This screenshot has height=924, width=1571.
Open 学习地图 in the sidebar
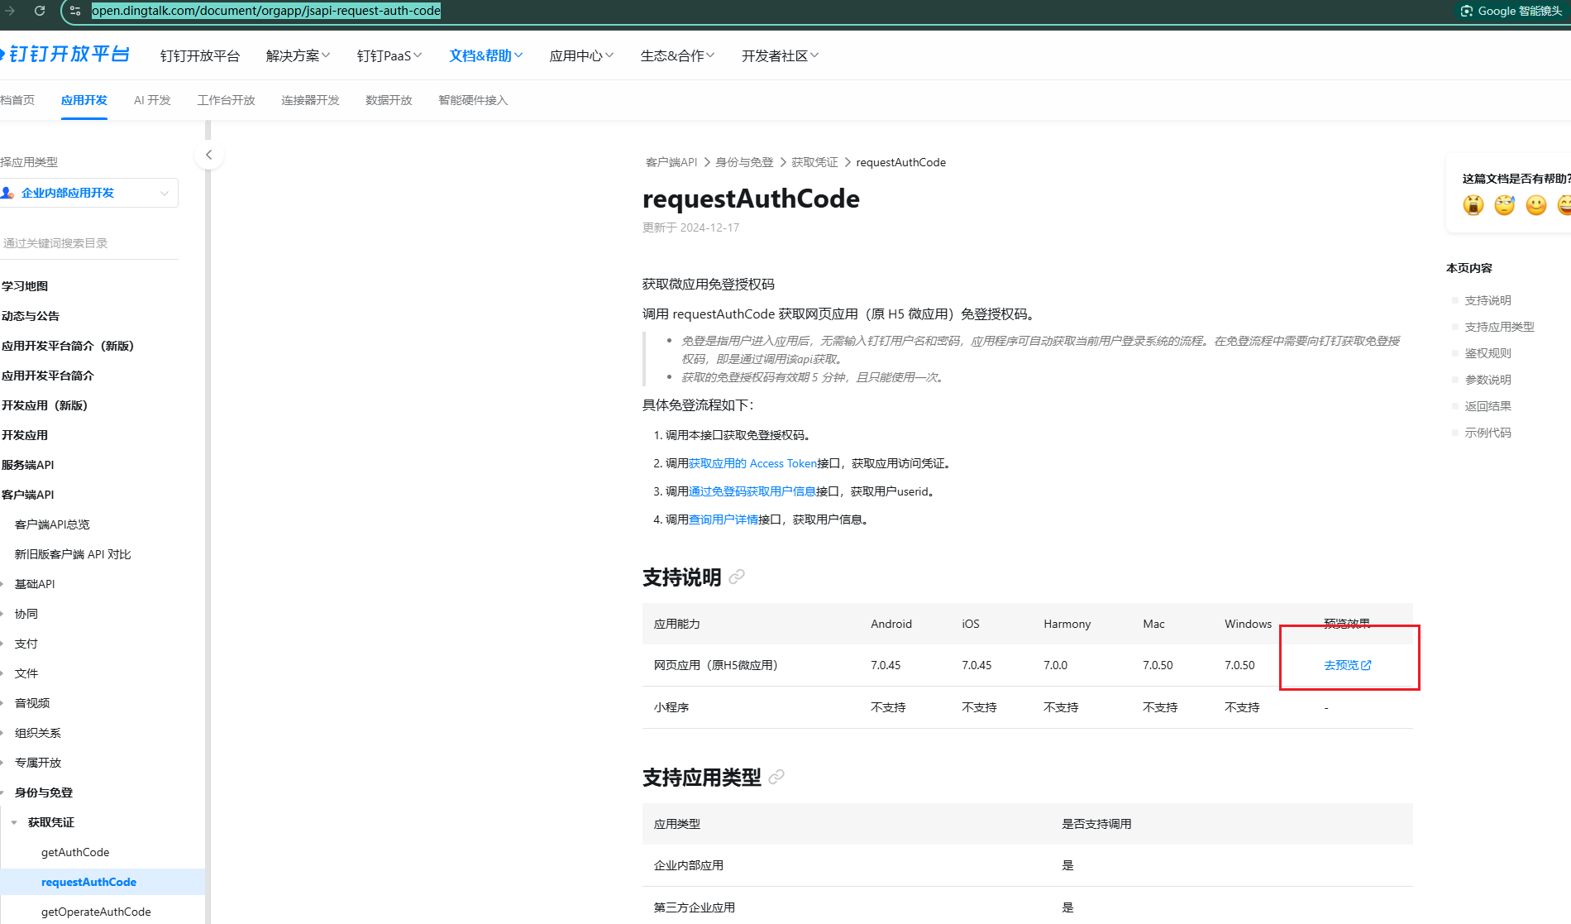(25, 286)
